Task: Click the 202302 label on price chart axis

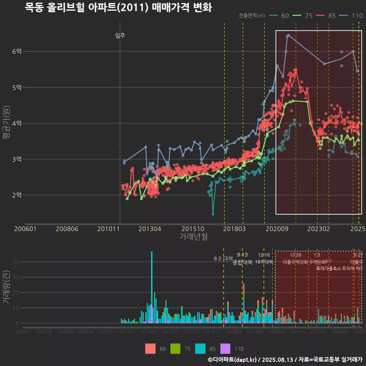Action: pyautogui.click(x=319, y=229)
